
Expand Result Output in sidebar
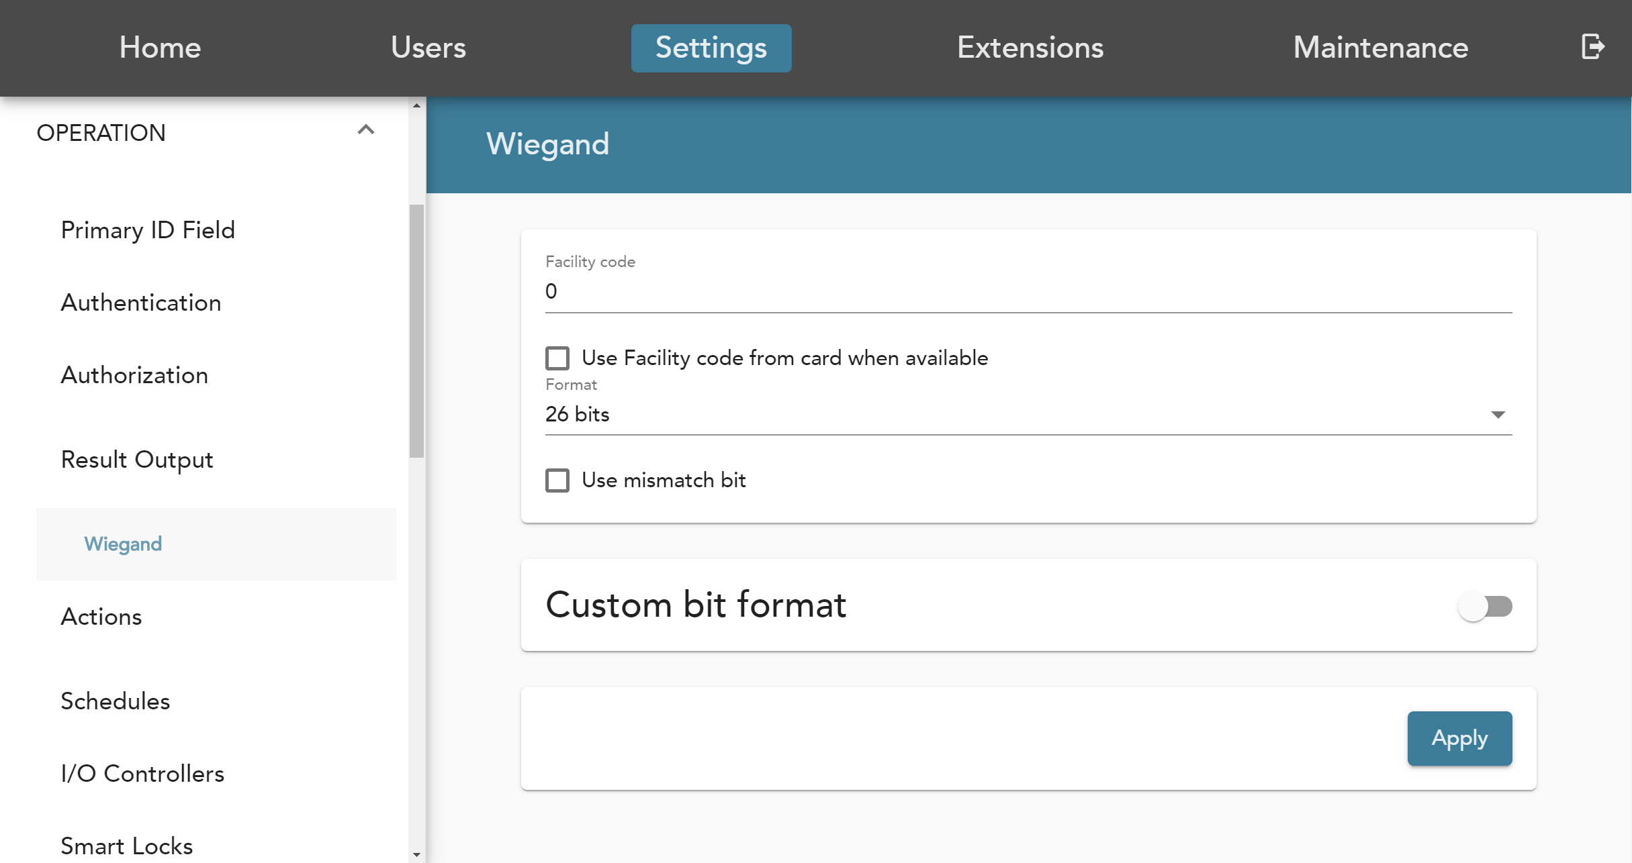[x=137, y=460]
